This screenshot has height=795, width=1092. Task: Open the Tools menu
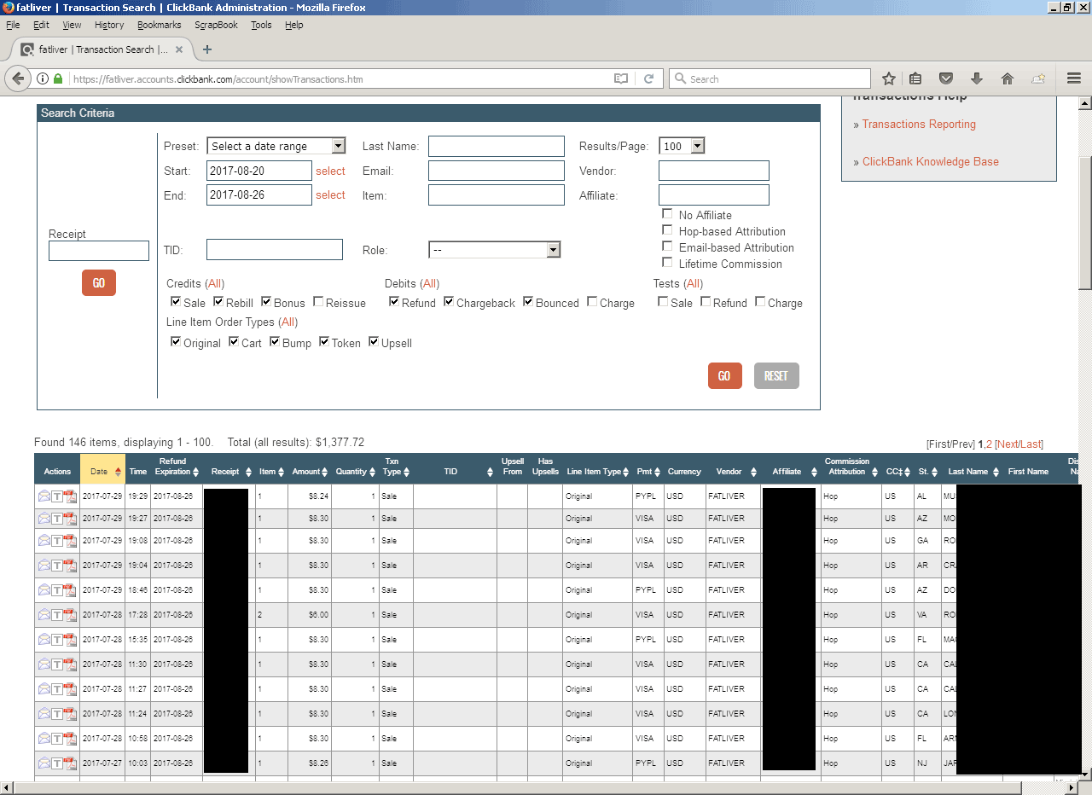coord(261,25)
